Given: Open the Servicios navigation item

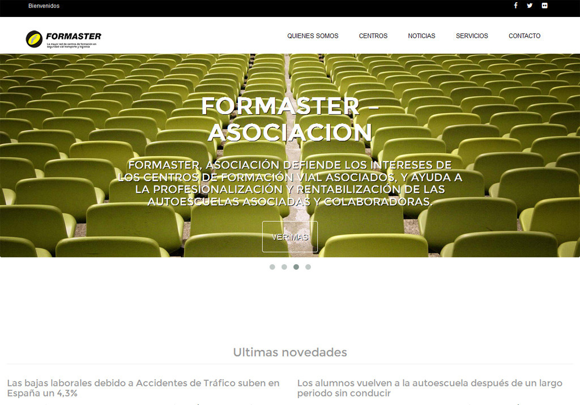Looking at the screenshot, I should click(472, 36).
